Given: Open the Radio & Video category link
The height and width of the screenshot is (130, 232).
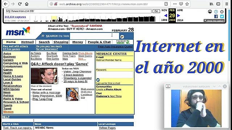Looking at the screenshot, I should click(x=13, y=99).
